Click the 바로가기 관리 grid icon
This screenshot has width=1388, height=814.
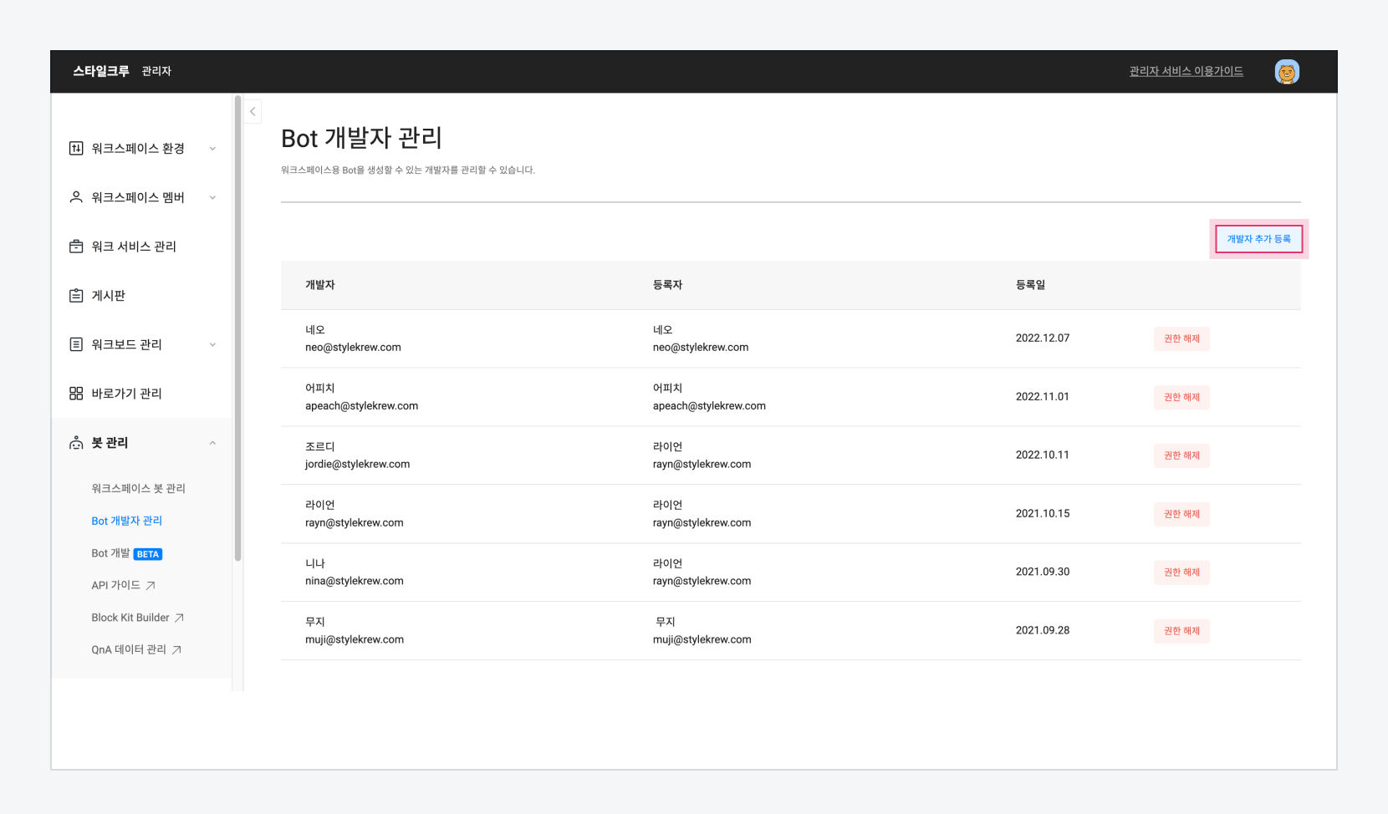pyautogui.click(x=76, y=394)
